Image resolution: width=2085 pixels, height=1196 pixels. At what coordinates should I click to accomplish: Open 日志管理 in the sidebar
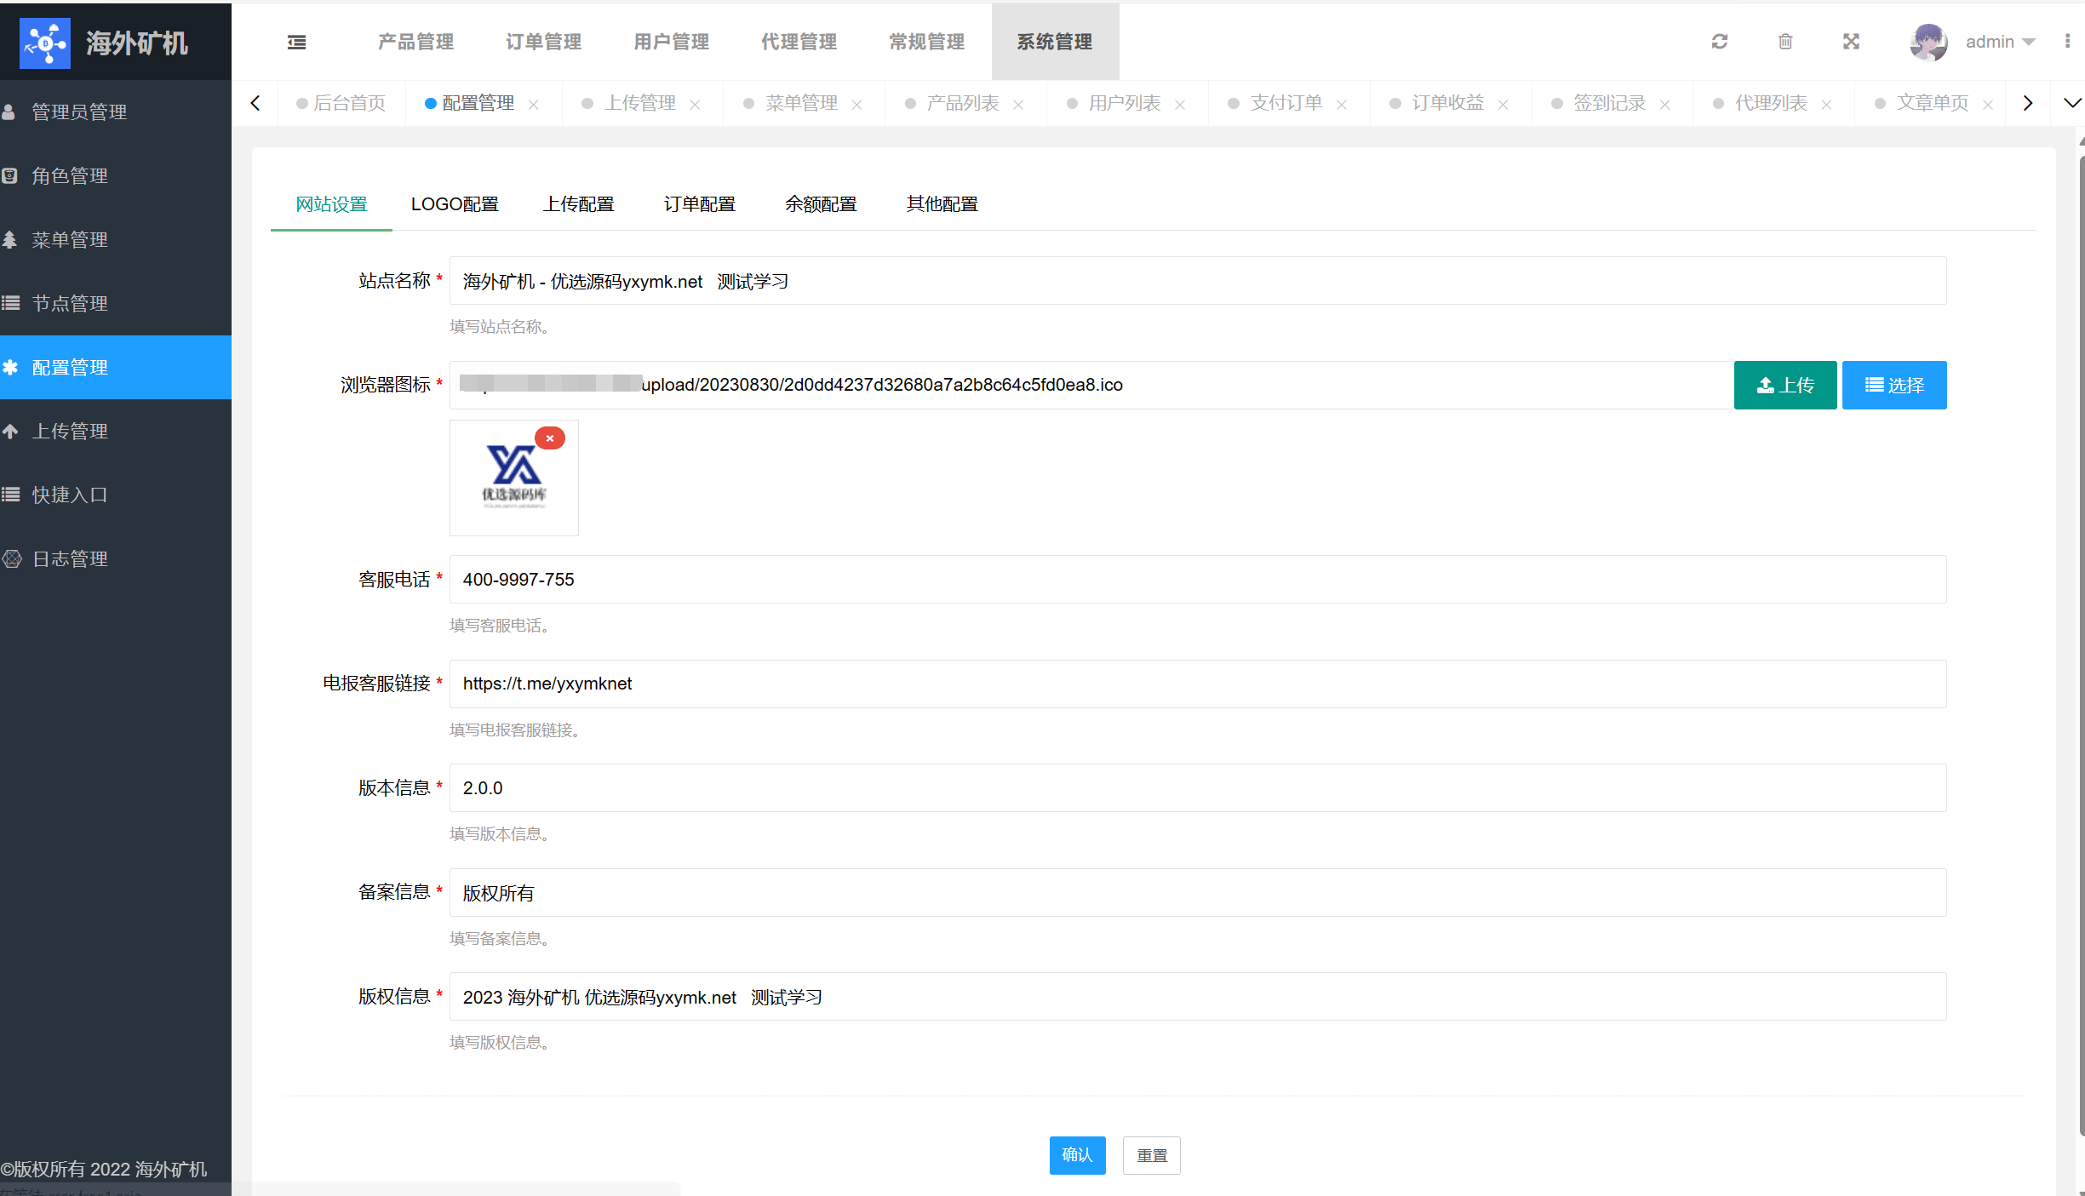(116, 558)
